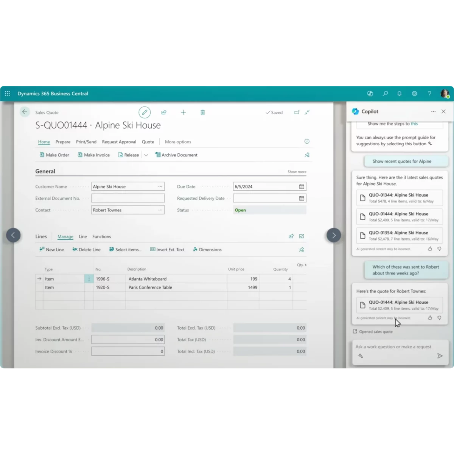Click the Make Order action

[54, 155]
